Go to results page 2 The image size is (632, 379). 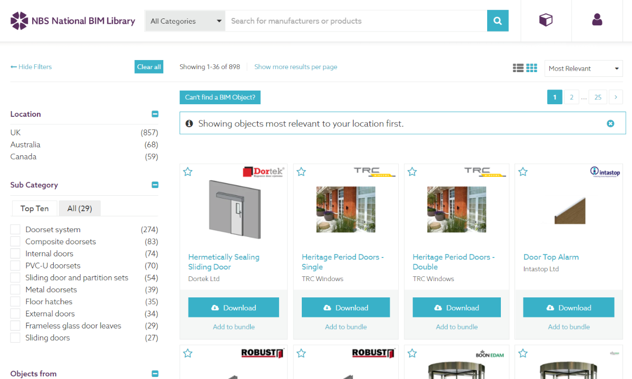pyautogui.click(x=571, y=97)
